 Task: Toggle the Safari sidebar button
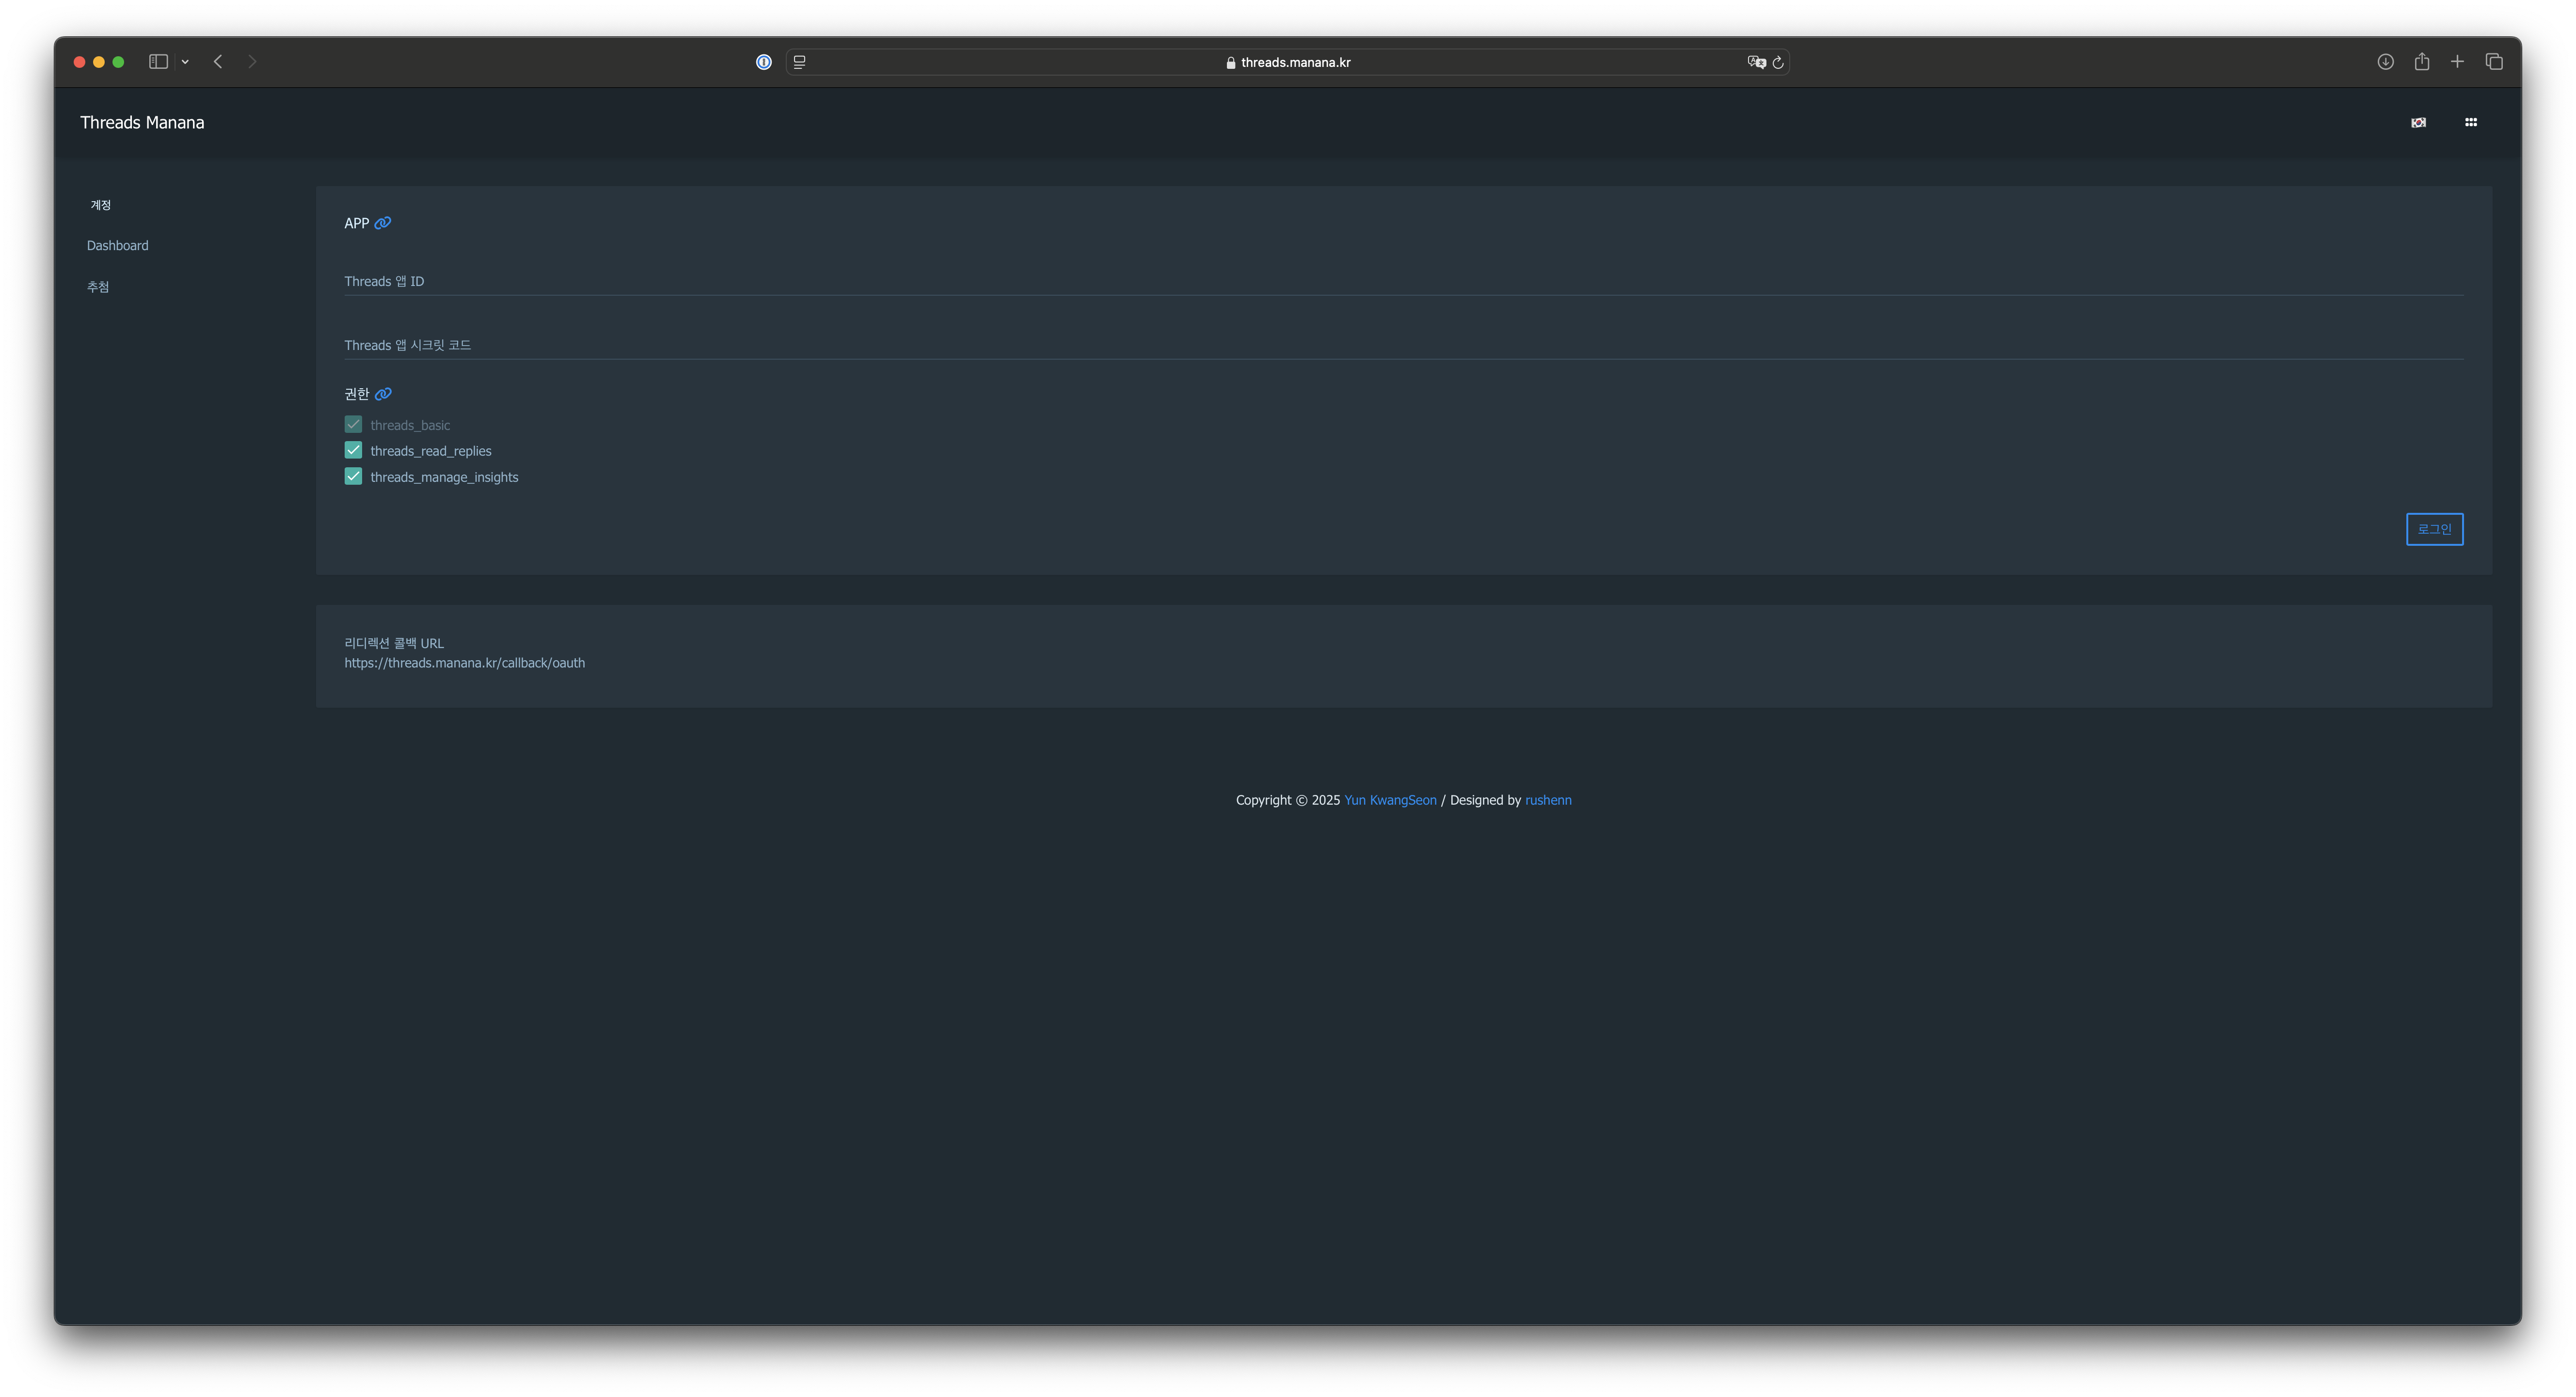158,62
